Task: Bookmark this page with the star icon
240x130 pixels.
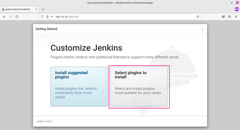Action: [x=198, y=17]
